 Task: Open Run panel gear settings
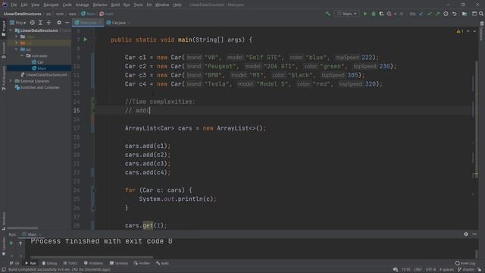pos(466,234)
